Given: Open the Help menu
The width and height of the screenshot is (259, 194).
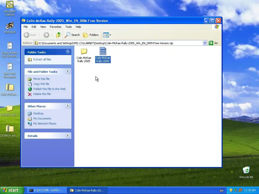Looking at the screenshot, I should click(78, 27).
